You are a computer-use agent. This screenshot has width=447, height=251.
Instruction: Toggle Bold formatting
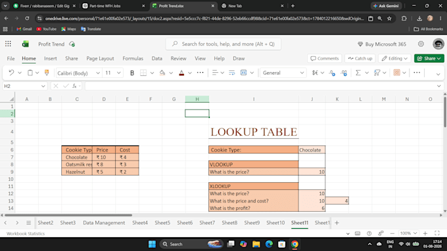[x=132, y=73]
